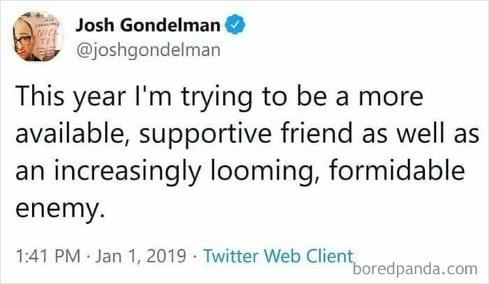Click the blue verified checkmark badge
This screenshot has width=489, height=284.
(x=235, y=24)
